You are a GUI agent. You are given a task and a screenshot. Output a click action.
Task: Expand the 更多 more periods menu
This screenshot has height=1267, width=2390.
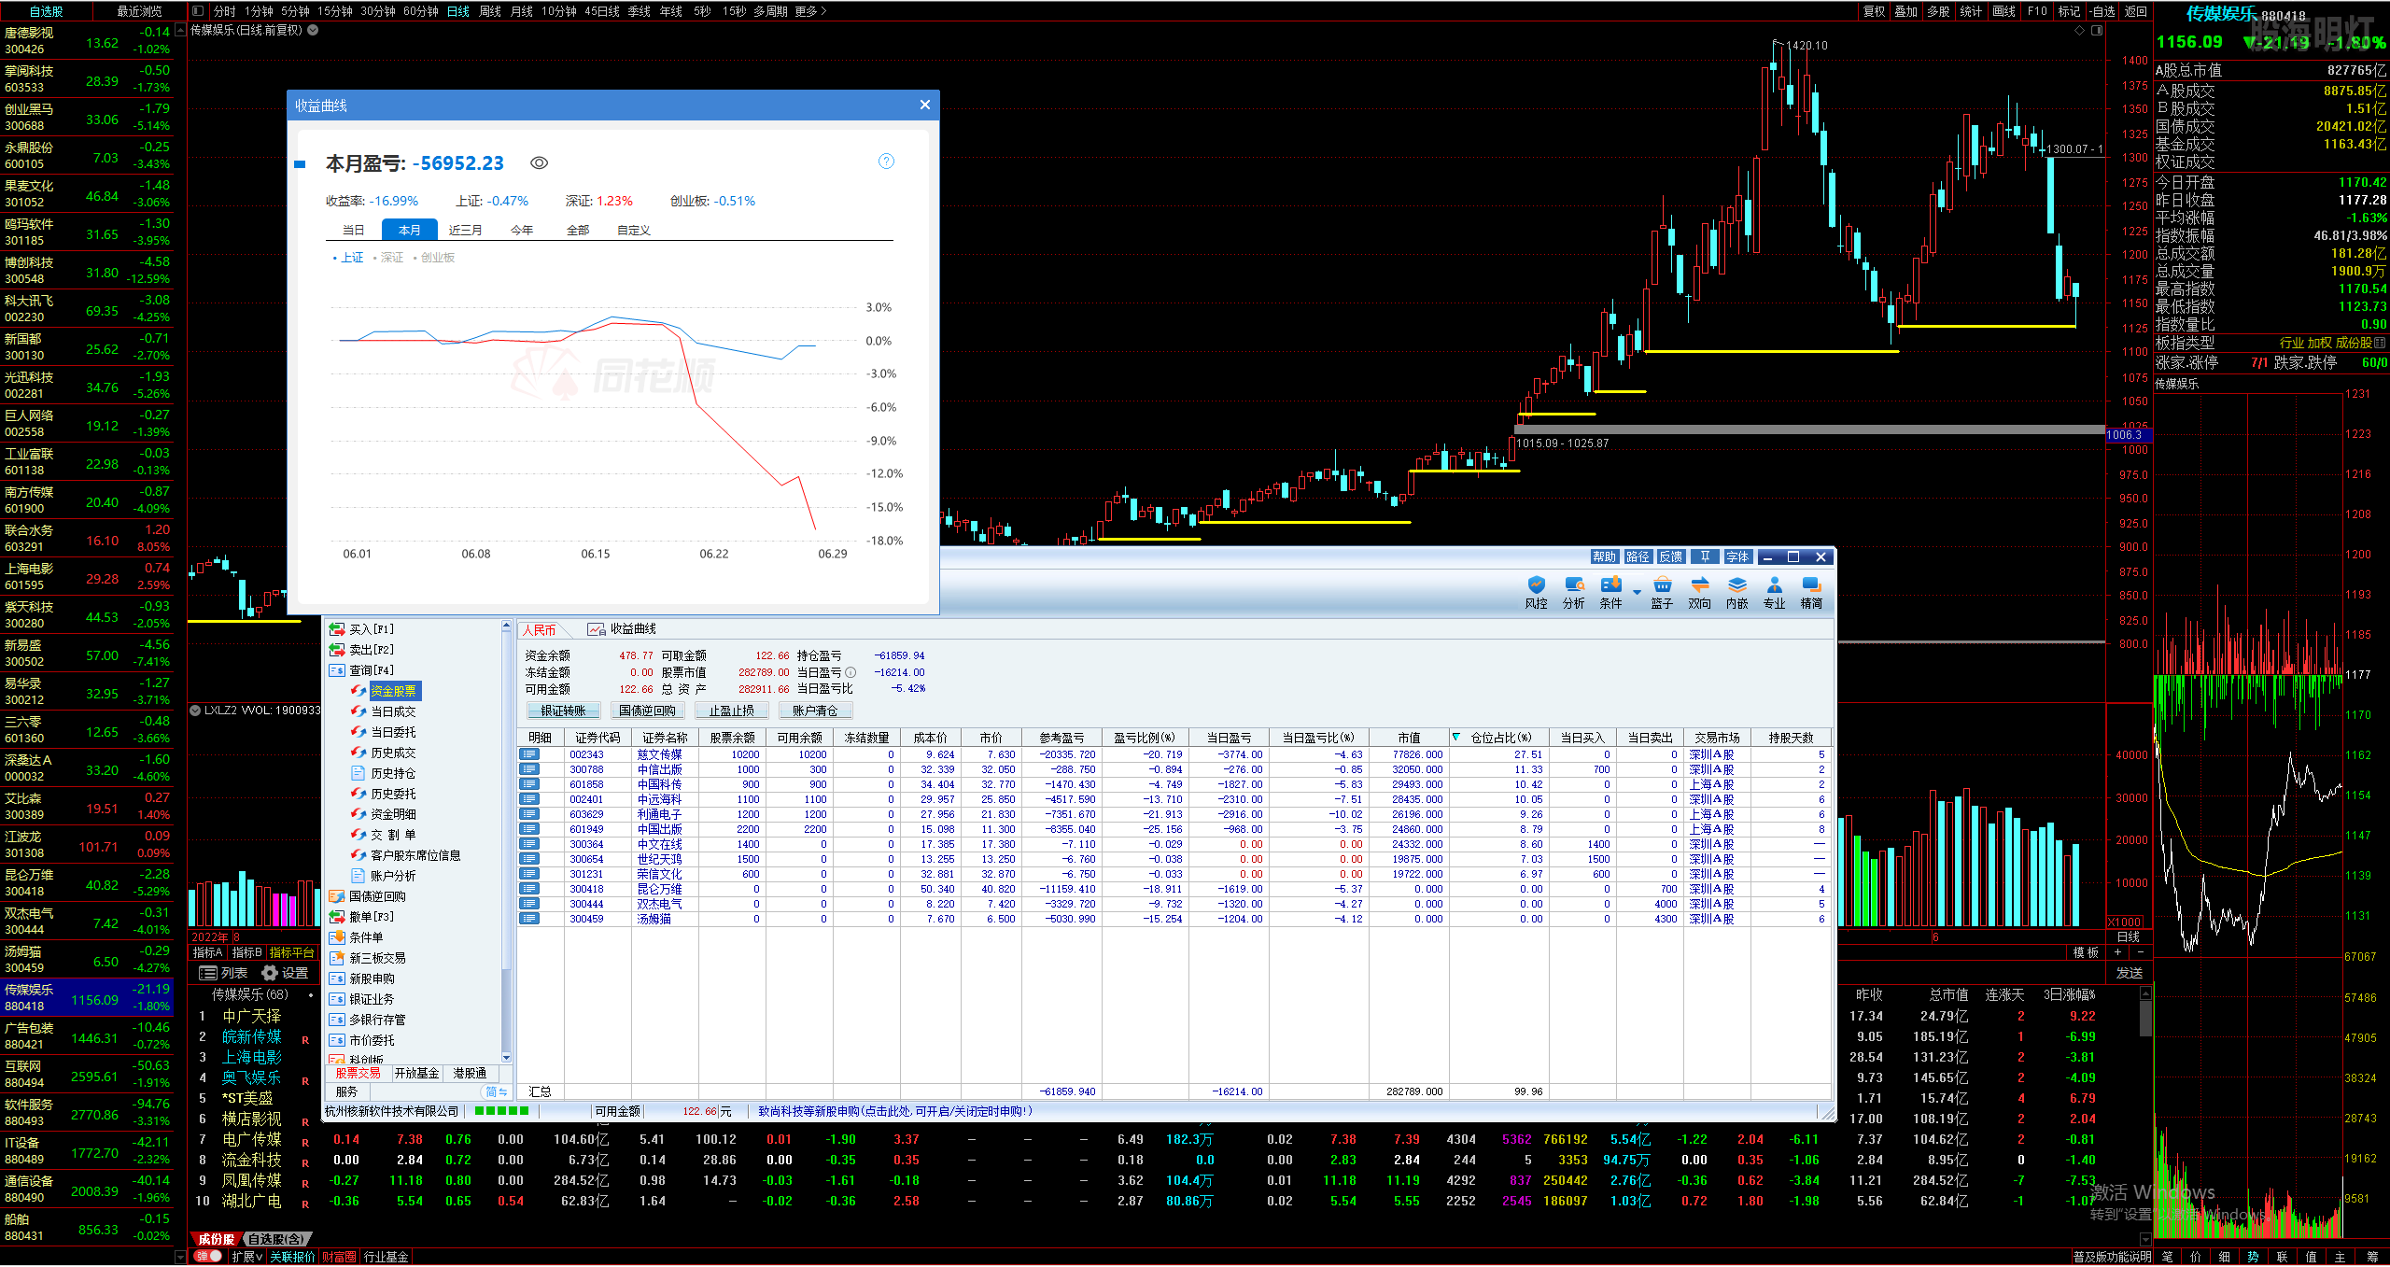coord(810,11)
